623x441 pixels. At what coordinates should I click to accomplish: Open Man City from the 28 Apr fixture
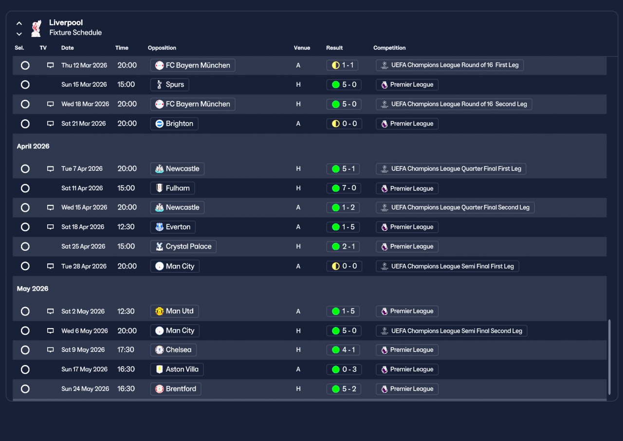[175, 266]
